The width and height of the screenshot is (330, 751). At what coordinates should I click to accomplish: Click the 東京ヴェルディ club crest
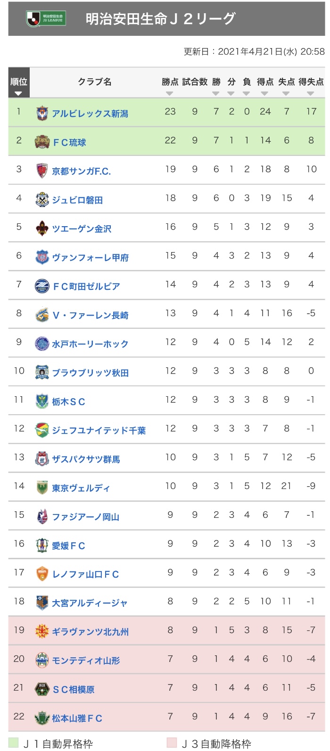pos(42,488)
